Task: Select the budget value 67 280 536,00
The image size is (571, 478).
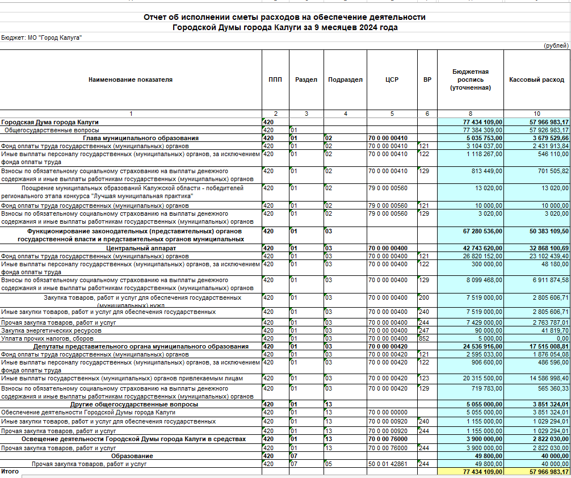Action: (x=470, y=232)
